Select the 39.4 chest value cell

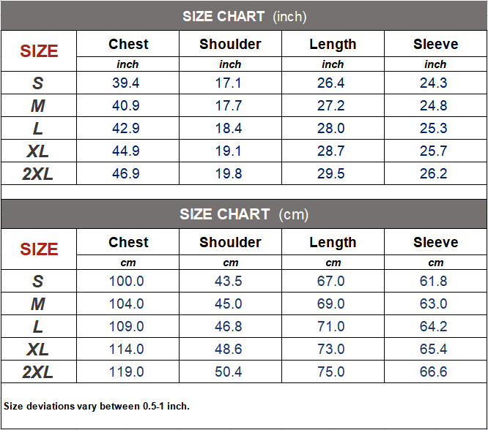126,83
